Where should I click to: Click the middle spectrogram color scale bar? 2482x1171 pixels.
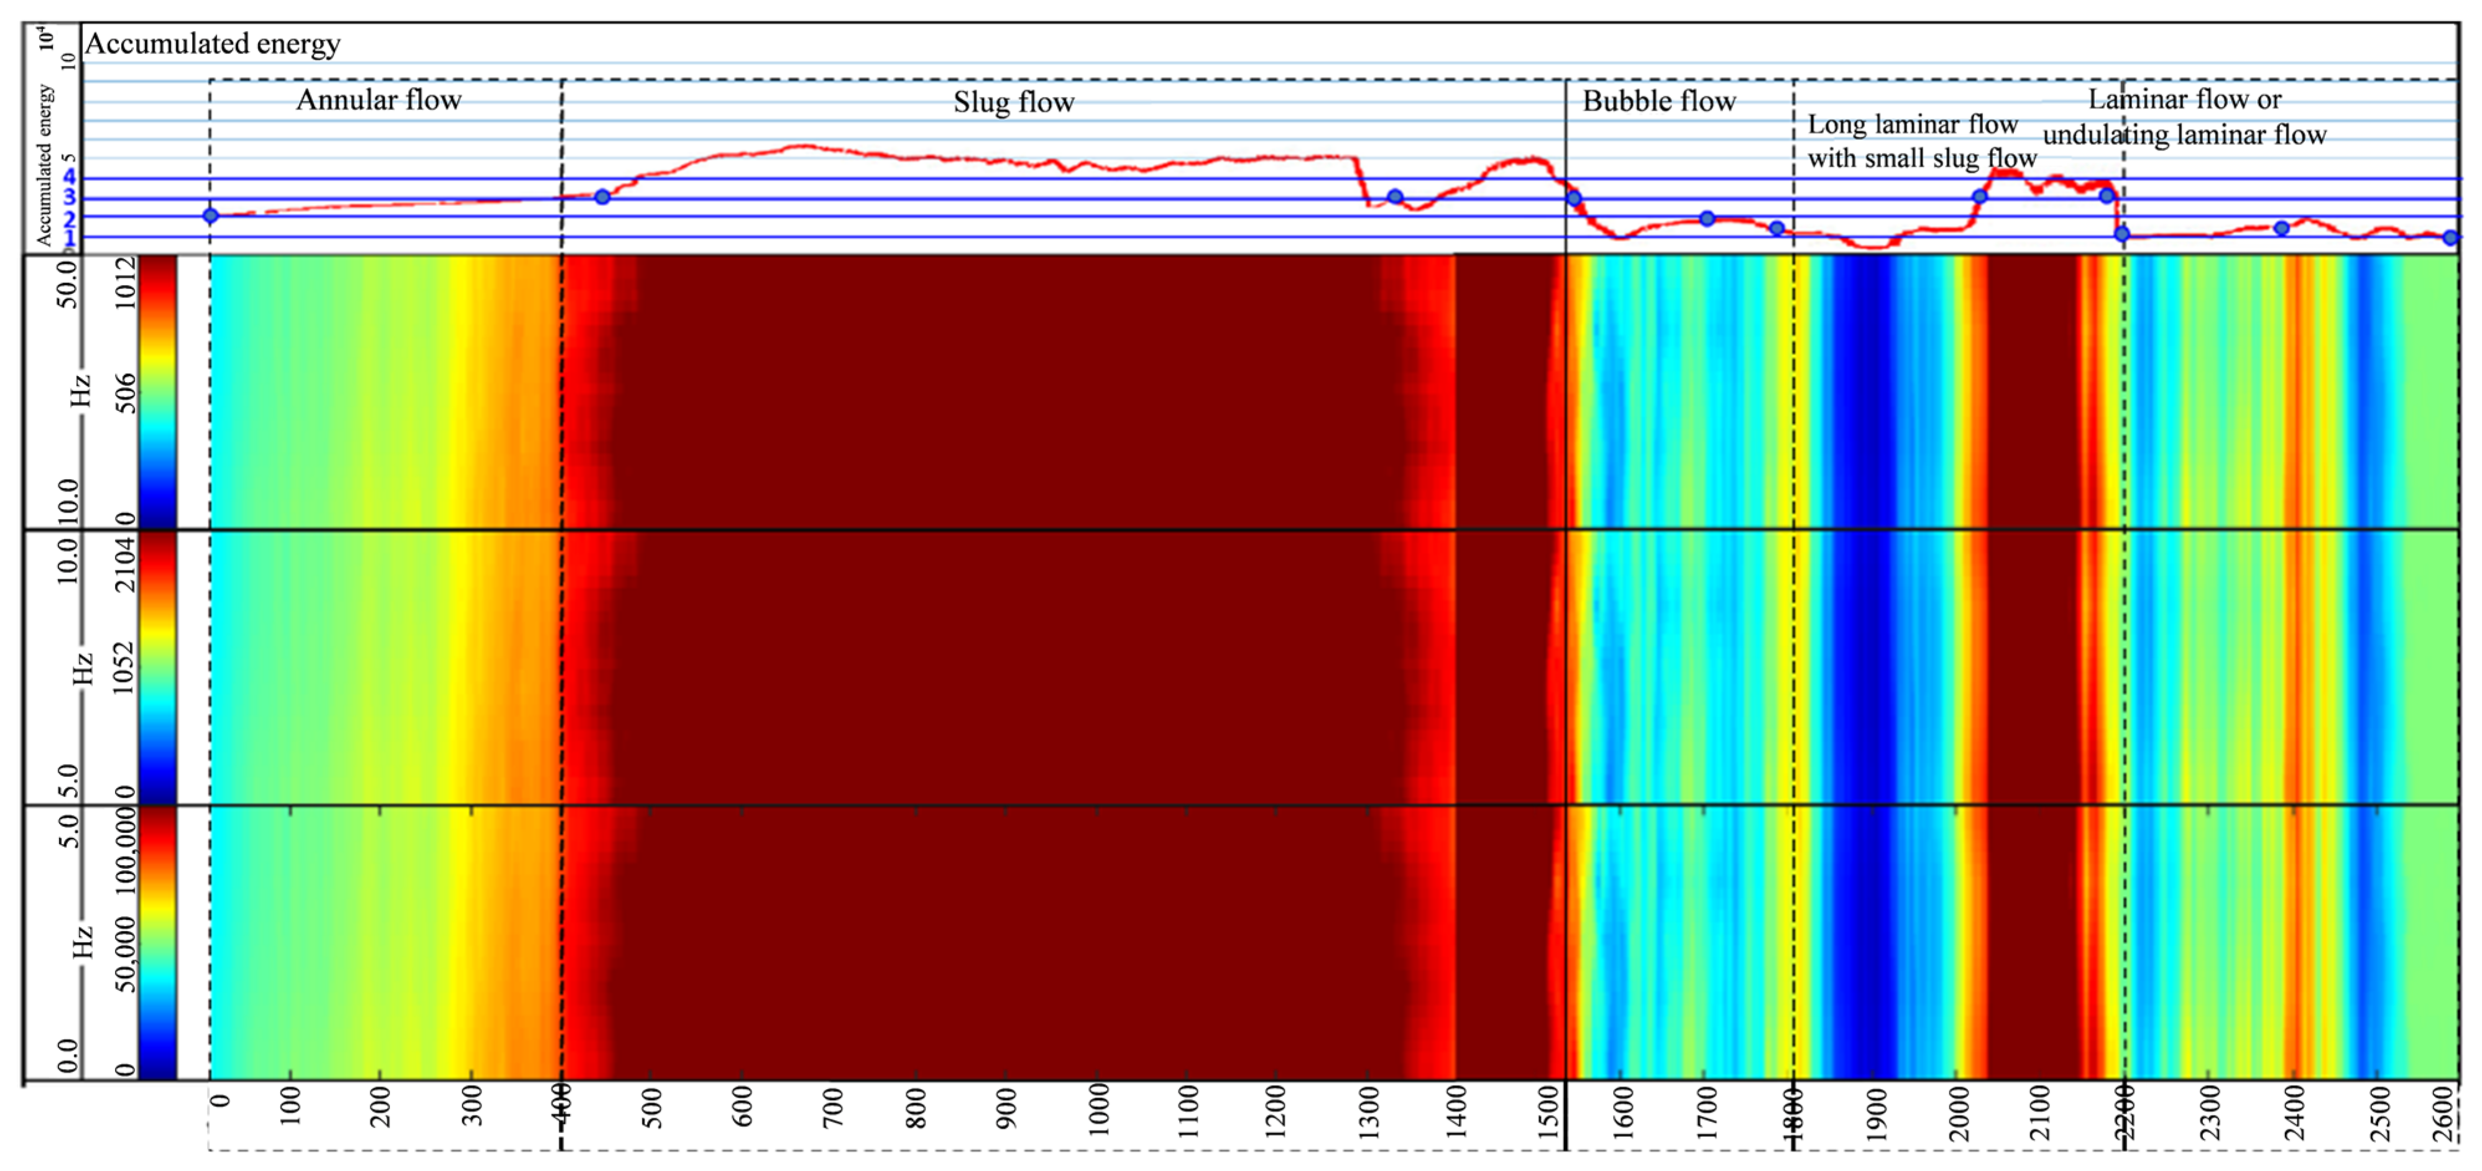coord(158,667)
